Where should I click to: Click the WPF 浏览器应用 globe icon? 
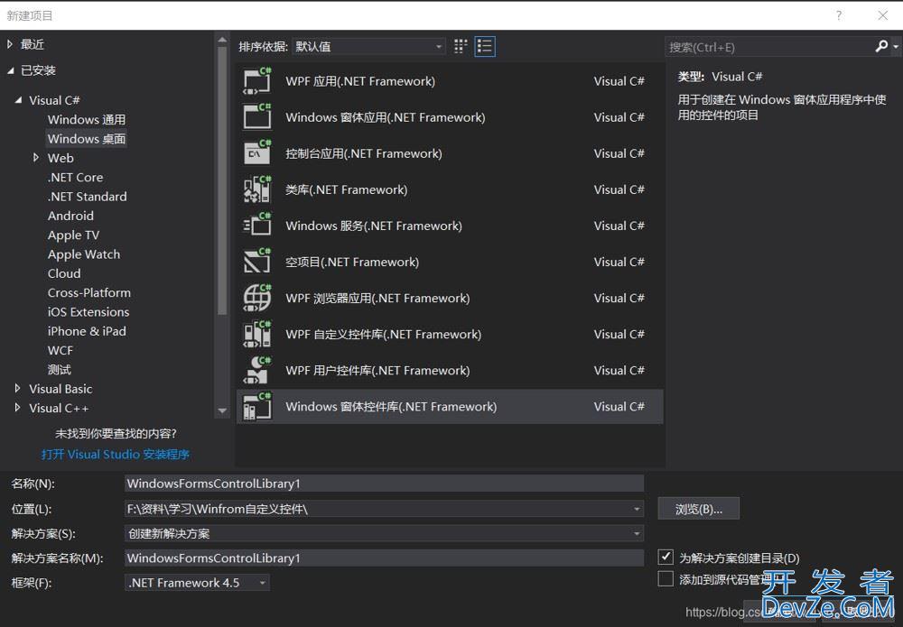256,298
